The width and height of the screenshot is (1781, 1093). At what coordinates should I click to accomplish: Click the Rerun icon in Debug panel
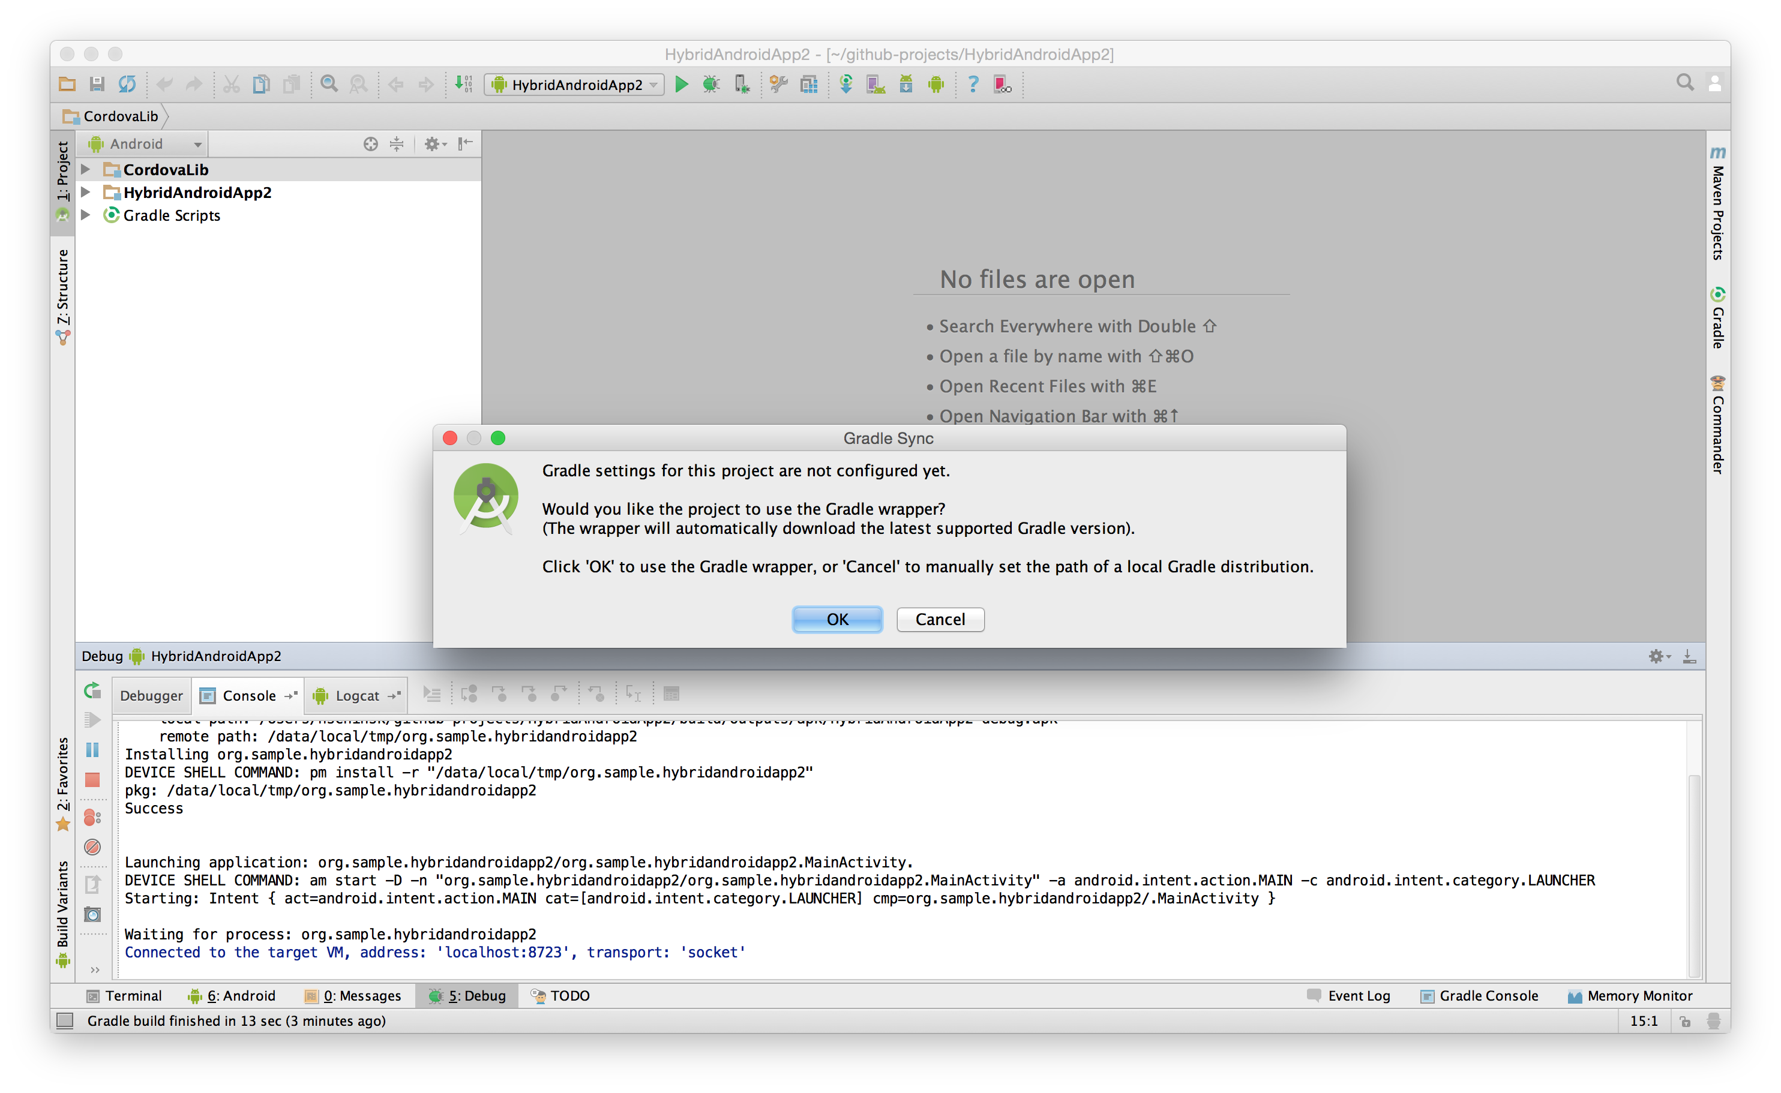coord(92,690)
